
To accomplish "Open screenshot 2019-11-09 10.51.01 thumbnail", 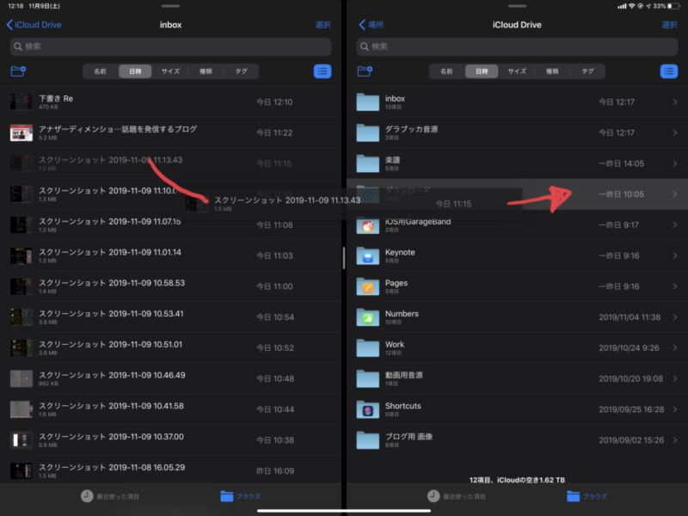I will (x=21, y=347).
